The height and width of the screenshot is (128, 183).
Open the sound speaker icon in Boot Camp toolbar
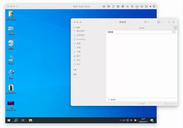(x=128, y=7)
